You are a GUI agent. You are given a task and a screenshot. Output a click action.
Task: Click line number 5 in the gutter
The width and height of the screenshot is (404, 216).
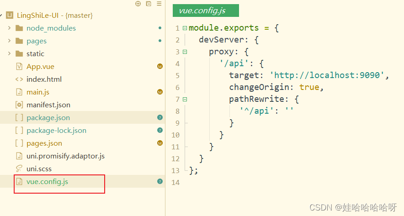click(177, 75)
